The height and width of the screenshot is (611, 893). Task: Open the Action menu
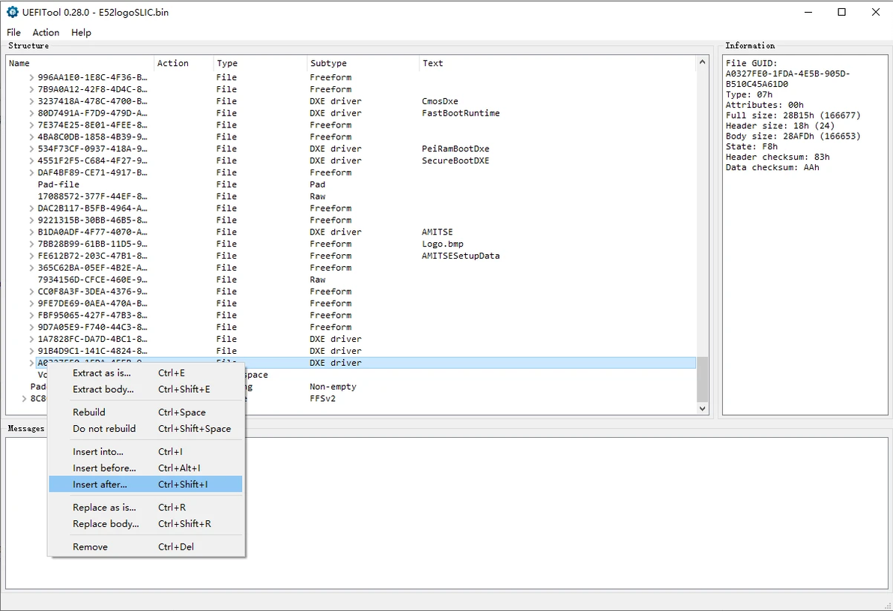(46, 32)
